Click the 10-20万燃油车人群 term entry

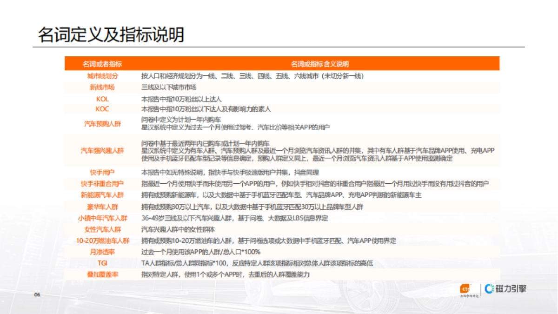pos(103,240)
